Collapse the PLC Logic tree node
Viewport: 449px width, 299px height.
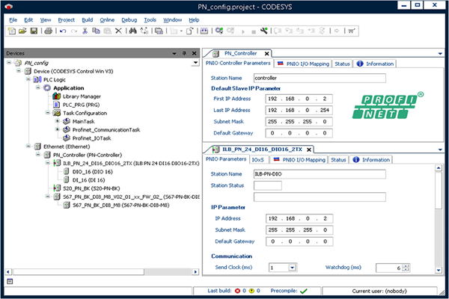pyautogui.click(x=28, y=79)
